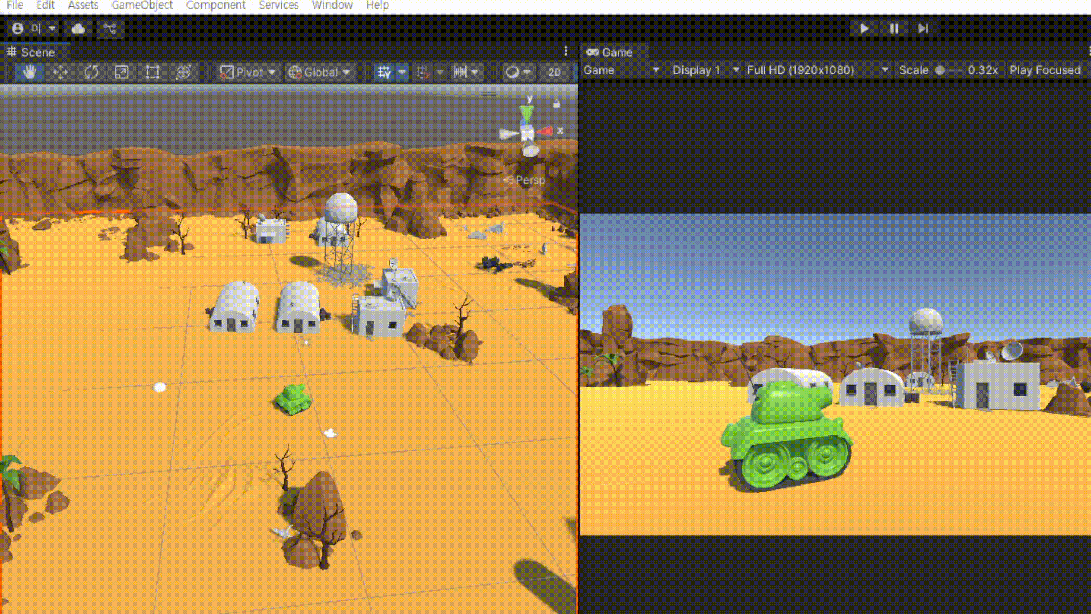Toggle scene gizmo orientation lock
Viewport: 1091px width, 614px height.
557,104
